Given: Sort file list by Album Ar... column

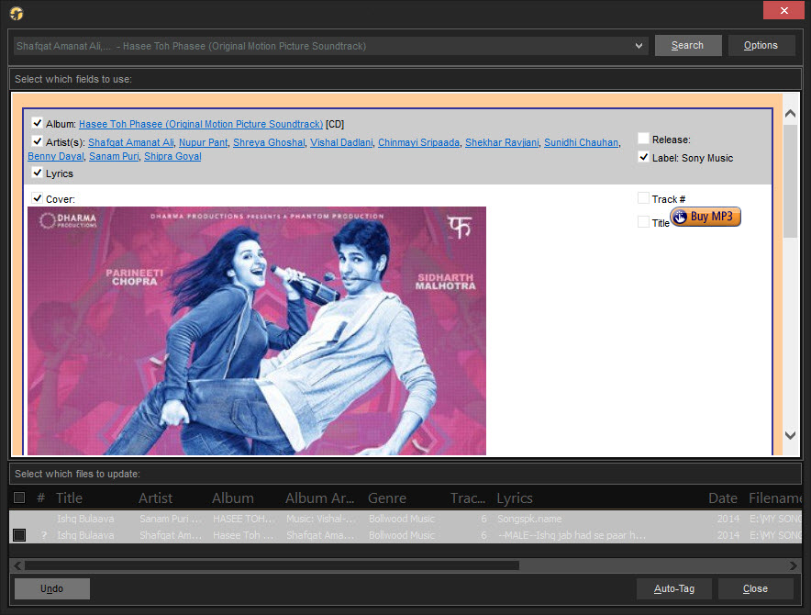Looking at the screenshot, I should point(319,498).
